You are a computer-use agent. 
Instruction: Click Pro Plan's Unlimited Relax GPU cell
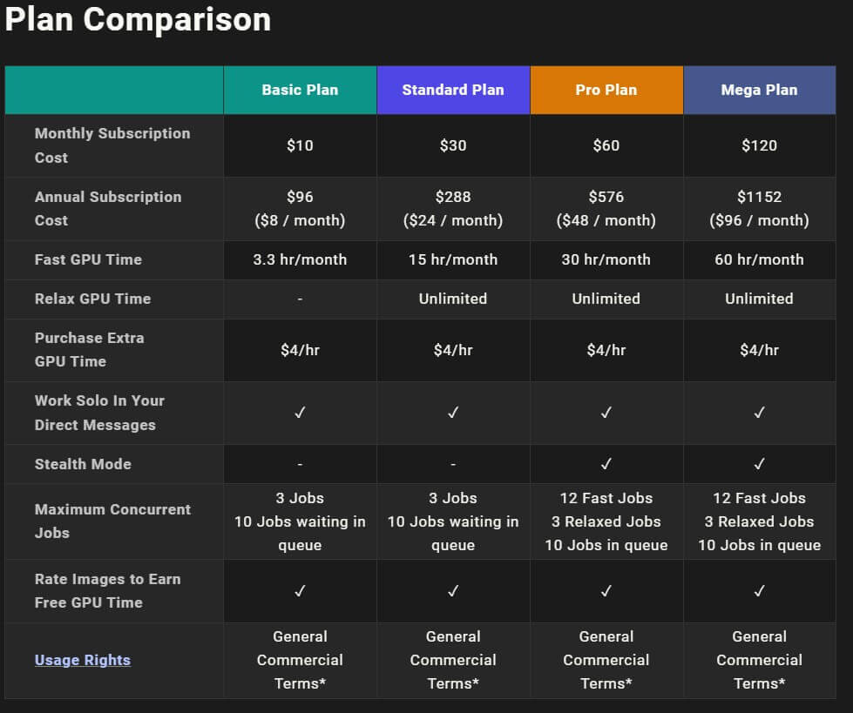point(606,299)
